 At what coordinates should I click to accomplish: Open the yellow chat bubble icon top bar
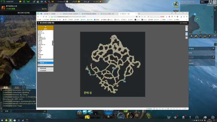point(20,2)
